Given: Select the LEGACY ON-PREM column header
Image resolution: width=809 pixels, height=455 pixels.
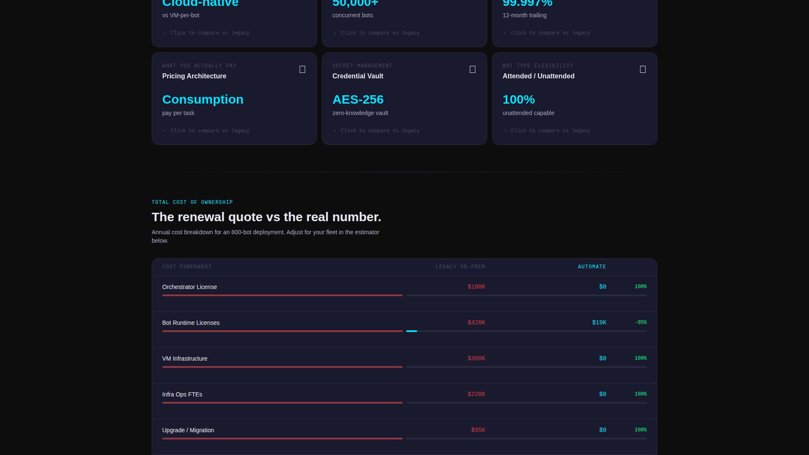Looking at the screenshot, I should click(461, 266).
